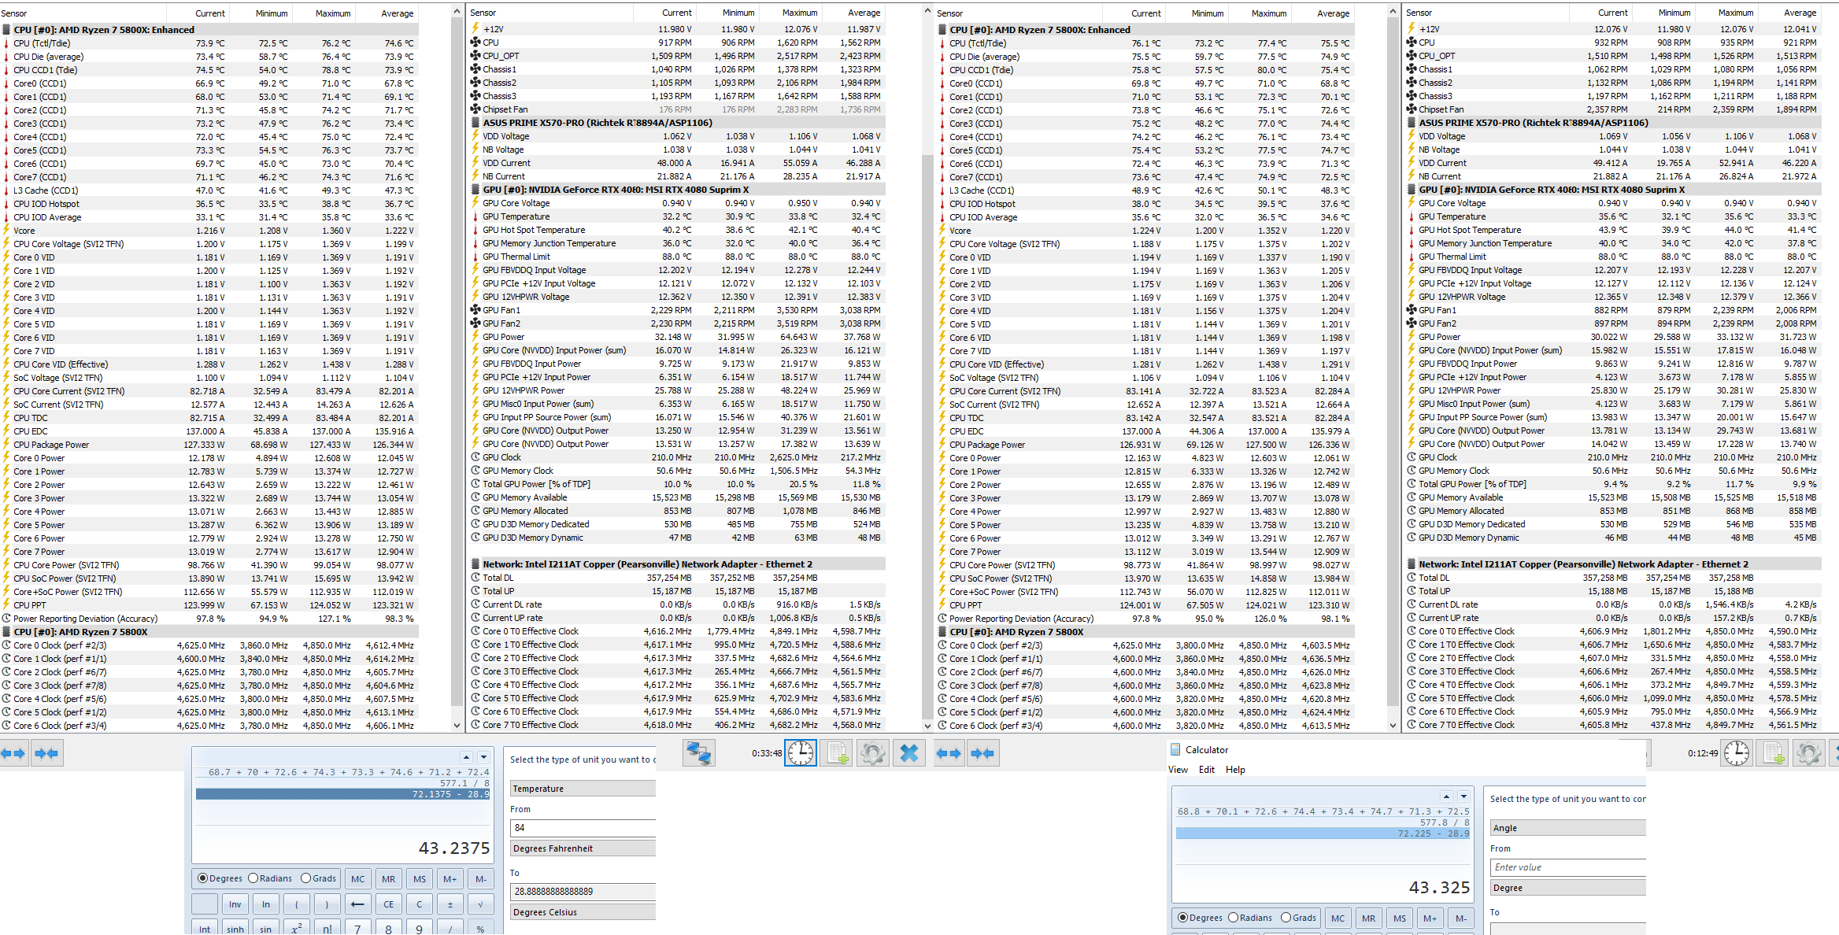Click M- button in right calculator
1839x935 pixels.
[x=1461, y=918]
